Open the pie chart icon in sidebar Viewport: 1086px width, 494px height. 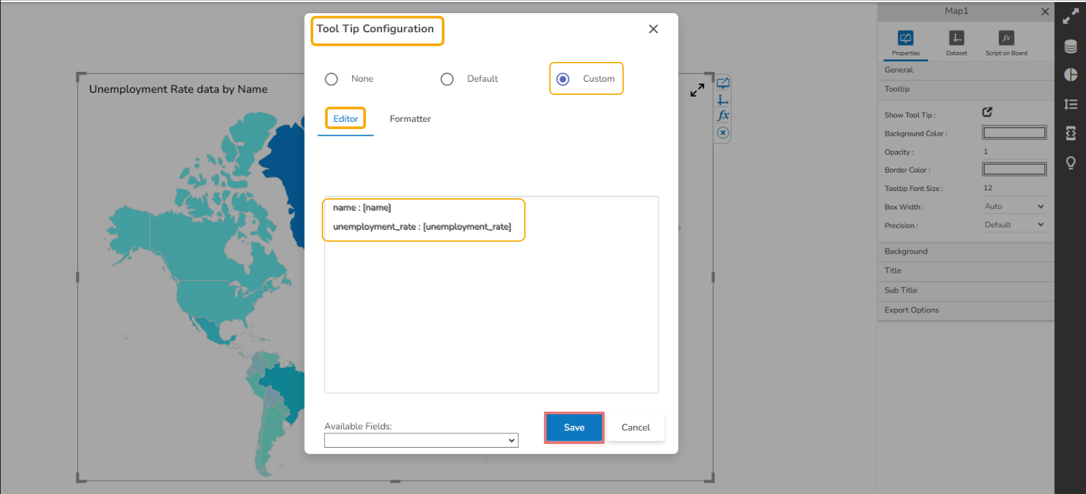pyautogui.click(x=1071, y=74)
